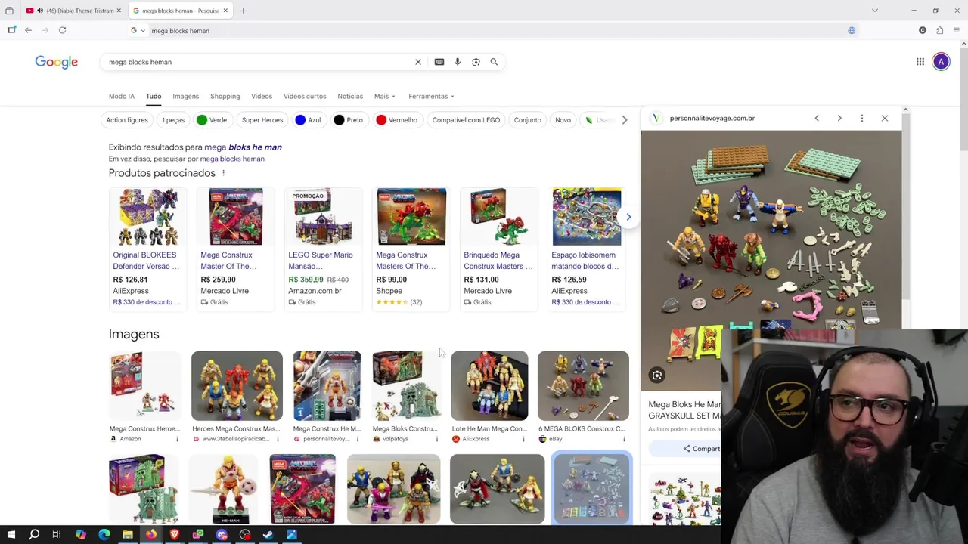This screenshot has height=544, width=968.
Task: Go back to previous browser page
Action: 28,30
